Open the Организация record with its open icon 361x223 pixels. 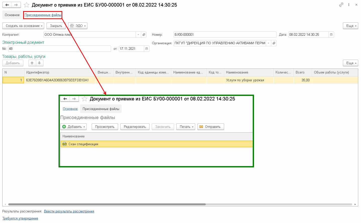coord(274,43)
